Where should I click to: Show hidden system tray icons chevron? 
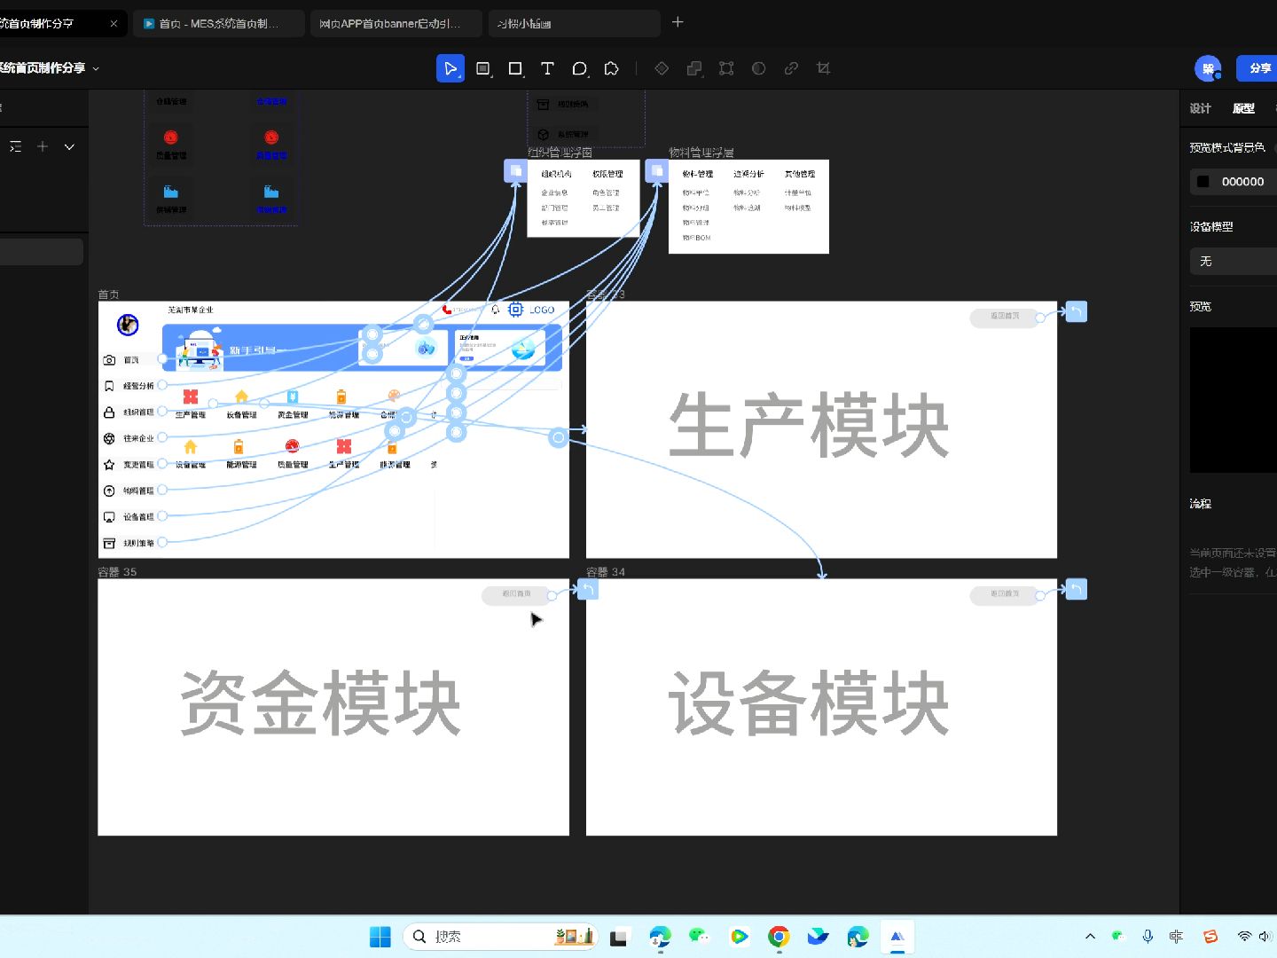coord(1090,937)
